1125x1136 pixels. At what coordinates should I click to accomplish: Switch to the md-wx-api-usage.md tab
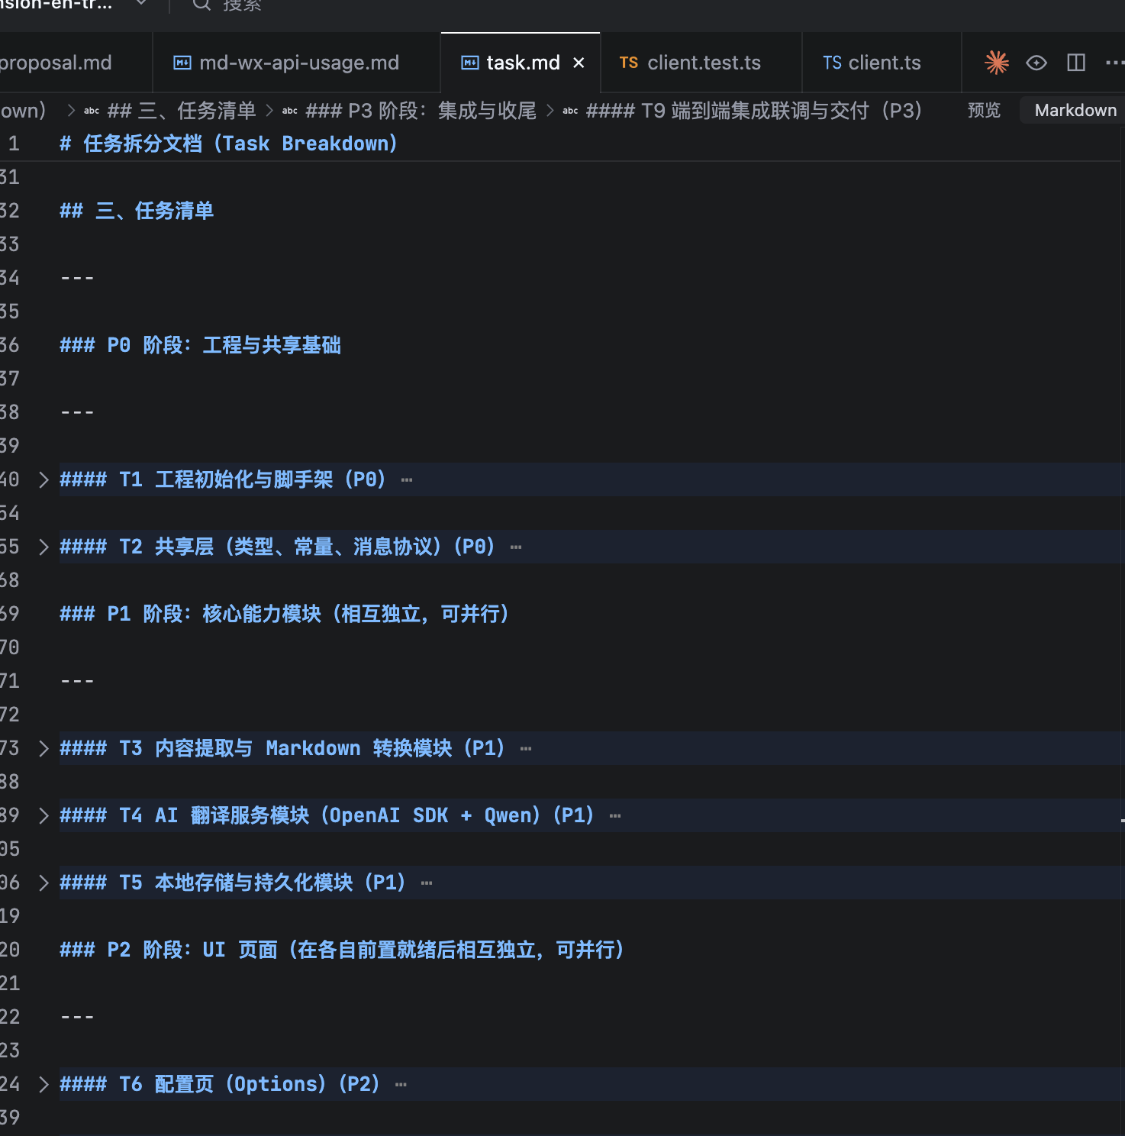coord(286,63)
